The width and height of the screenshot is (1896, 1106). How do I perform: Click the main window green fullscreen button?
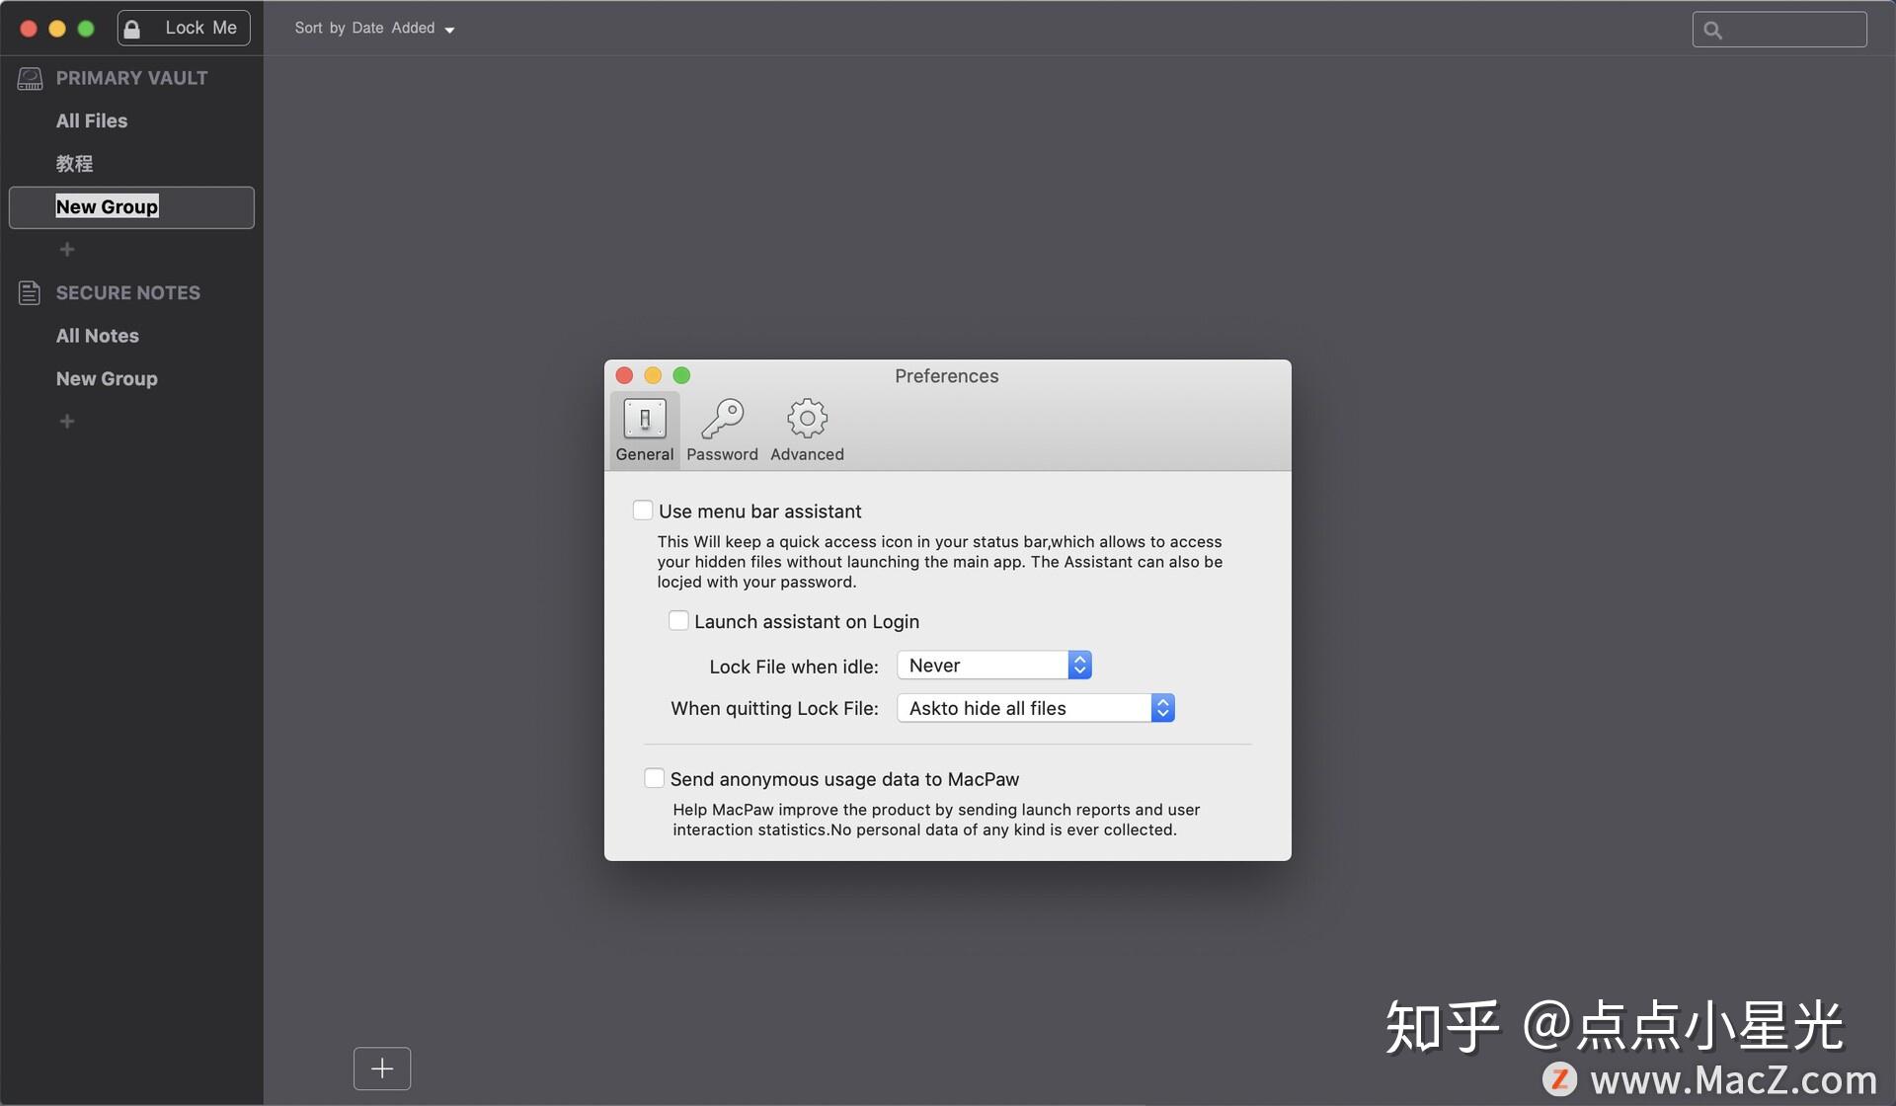coord(86,29)
